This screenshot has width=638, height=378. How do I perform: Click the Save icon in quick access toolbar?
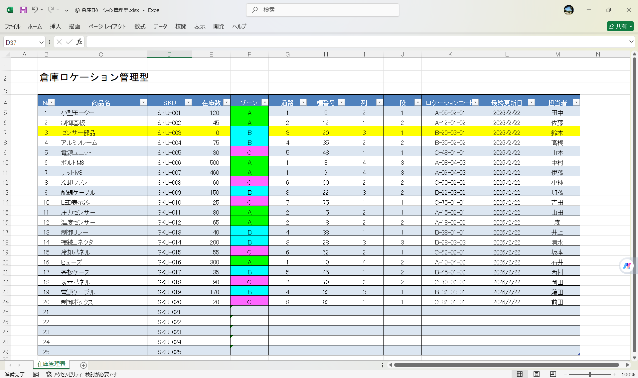[23, 10]
